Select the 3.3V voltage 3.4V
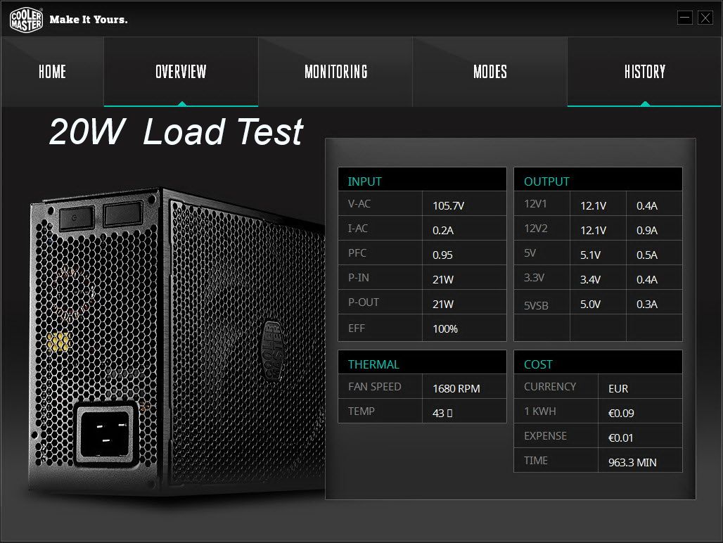The image size is (723, 543). tap(590, 279)
